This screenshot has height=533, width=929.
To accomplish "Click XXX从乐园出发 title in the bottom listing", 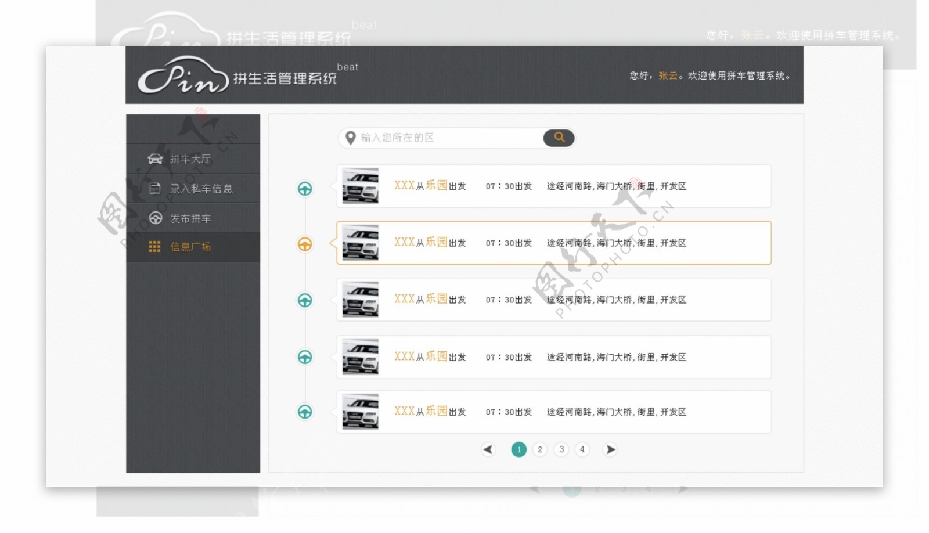I will (430, 411).
